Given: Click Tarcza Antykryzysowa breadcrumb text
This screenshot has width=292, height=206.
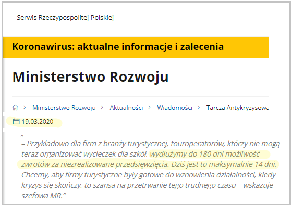Looking at the screenshot, I should pyautogui.click(x=238, y=108).
